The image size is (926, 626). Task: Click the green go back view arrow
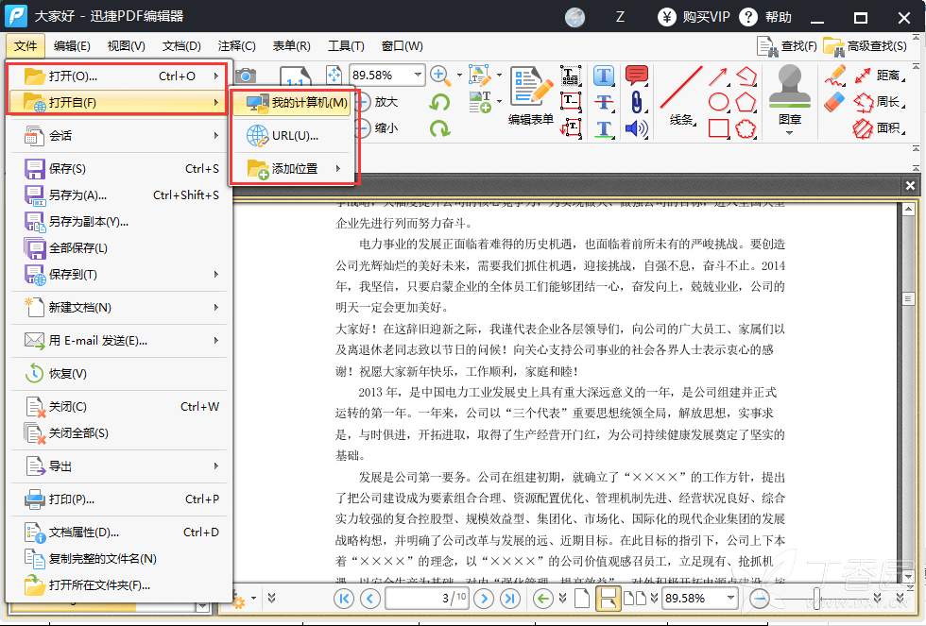pos(542,599)
